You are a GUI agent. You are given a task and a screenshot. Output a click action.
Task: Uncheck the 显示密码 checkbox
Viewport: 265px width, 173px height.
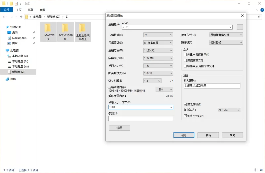pyautogui.click(x=185, y=104)
